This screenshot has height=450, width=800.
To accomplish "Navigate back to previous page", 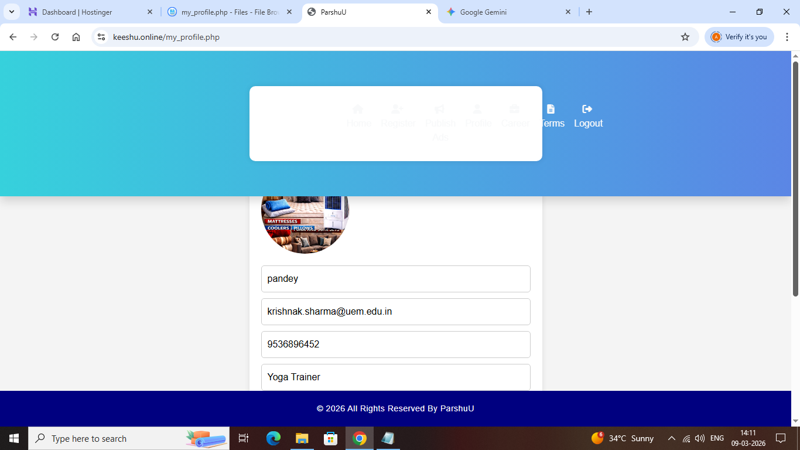I will (x=13, y=37).
